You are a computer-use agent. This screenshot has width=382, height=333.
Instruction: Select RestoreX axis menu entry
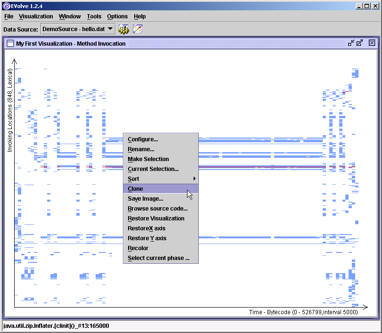tap(161, 228)
